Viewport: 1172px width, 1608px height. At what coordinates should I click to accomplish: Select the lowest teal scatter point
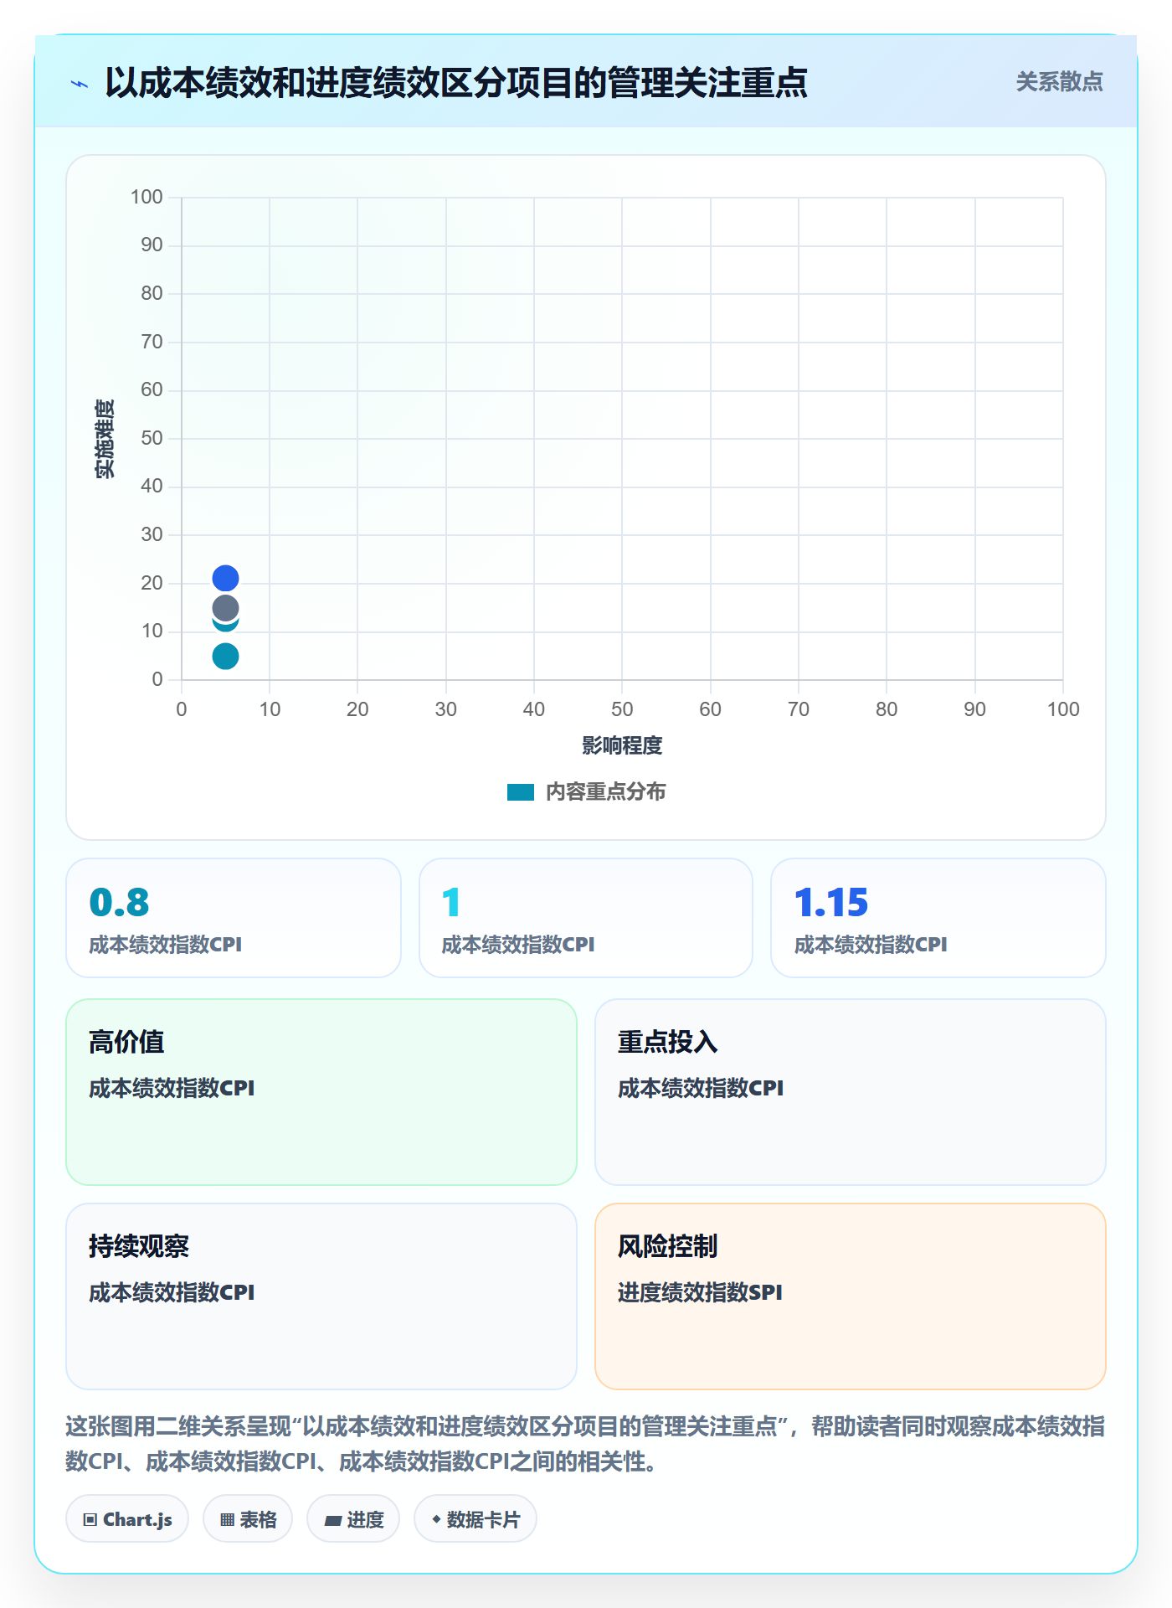pyautogui.click(x=225, y=657)
